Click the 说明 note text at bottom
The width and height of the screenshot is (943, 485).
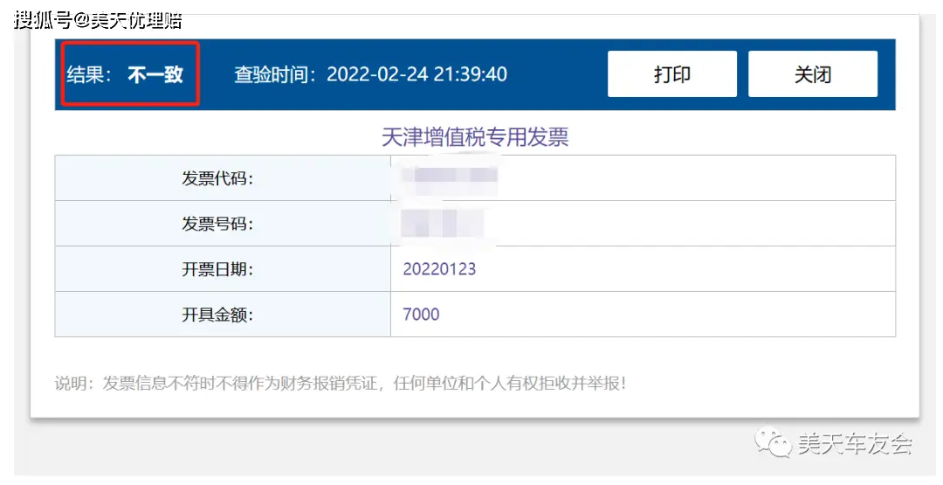tap(341, 384)
